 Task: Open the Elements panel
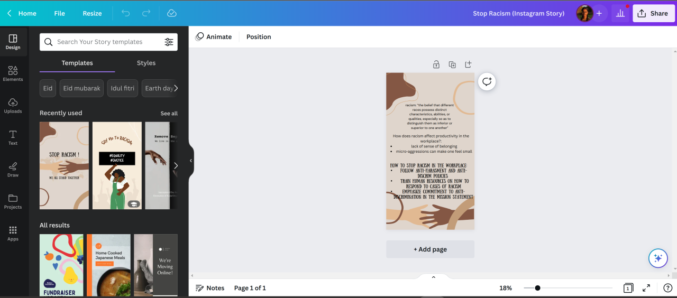click(13, 73)
